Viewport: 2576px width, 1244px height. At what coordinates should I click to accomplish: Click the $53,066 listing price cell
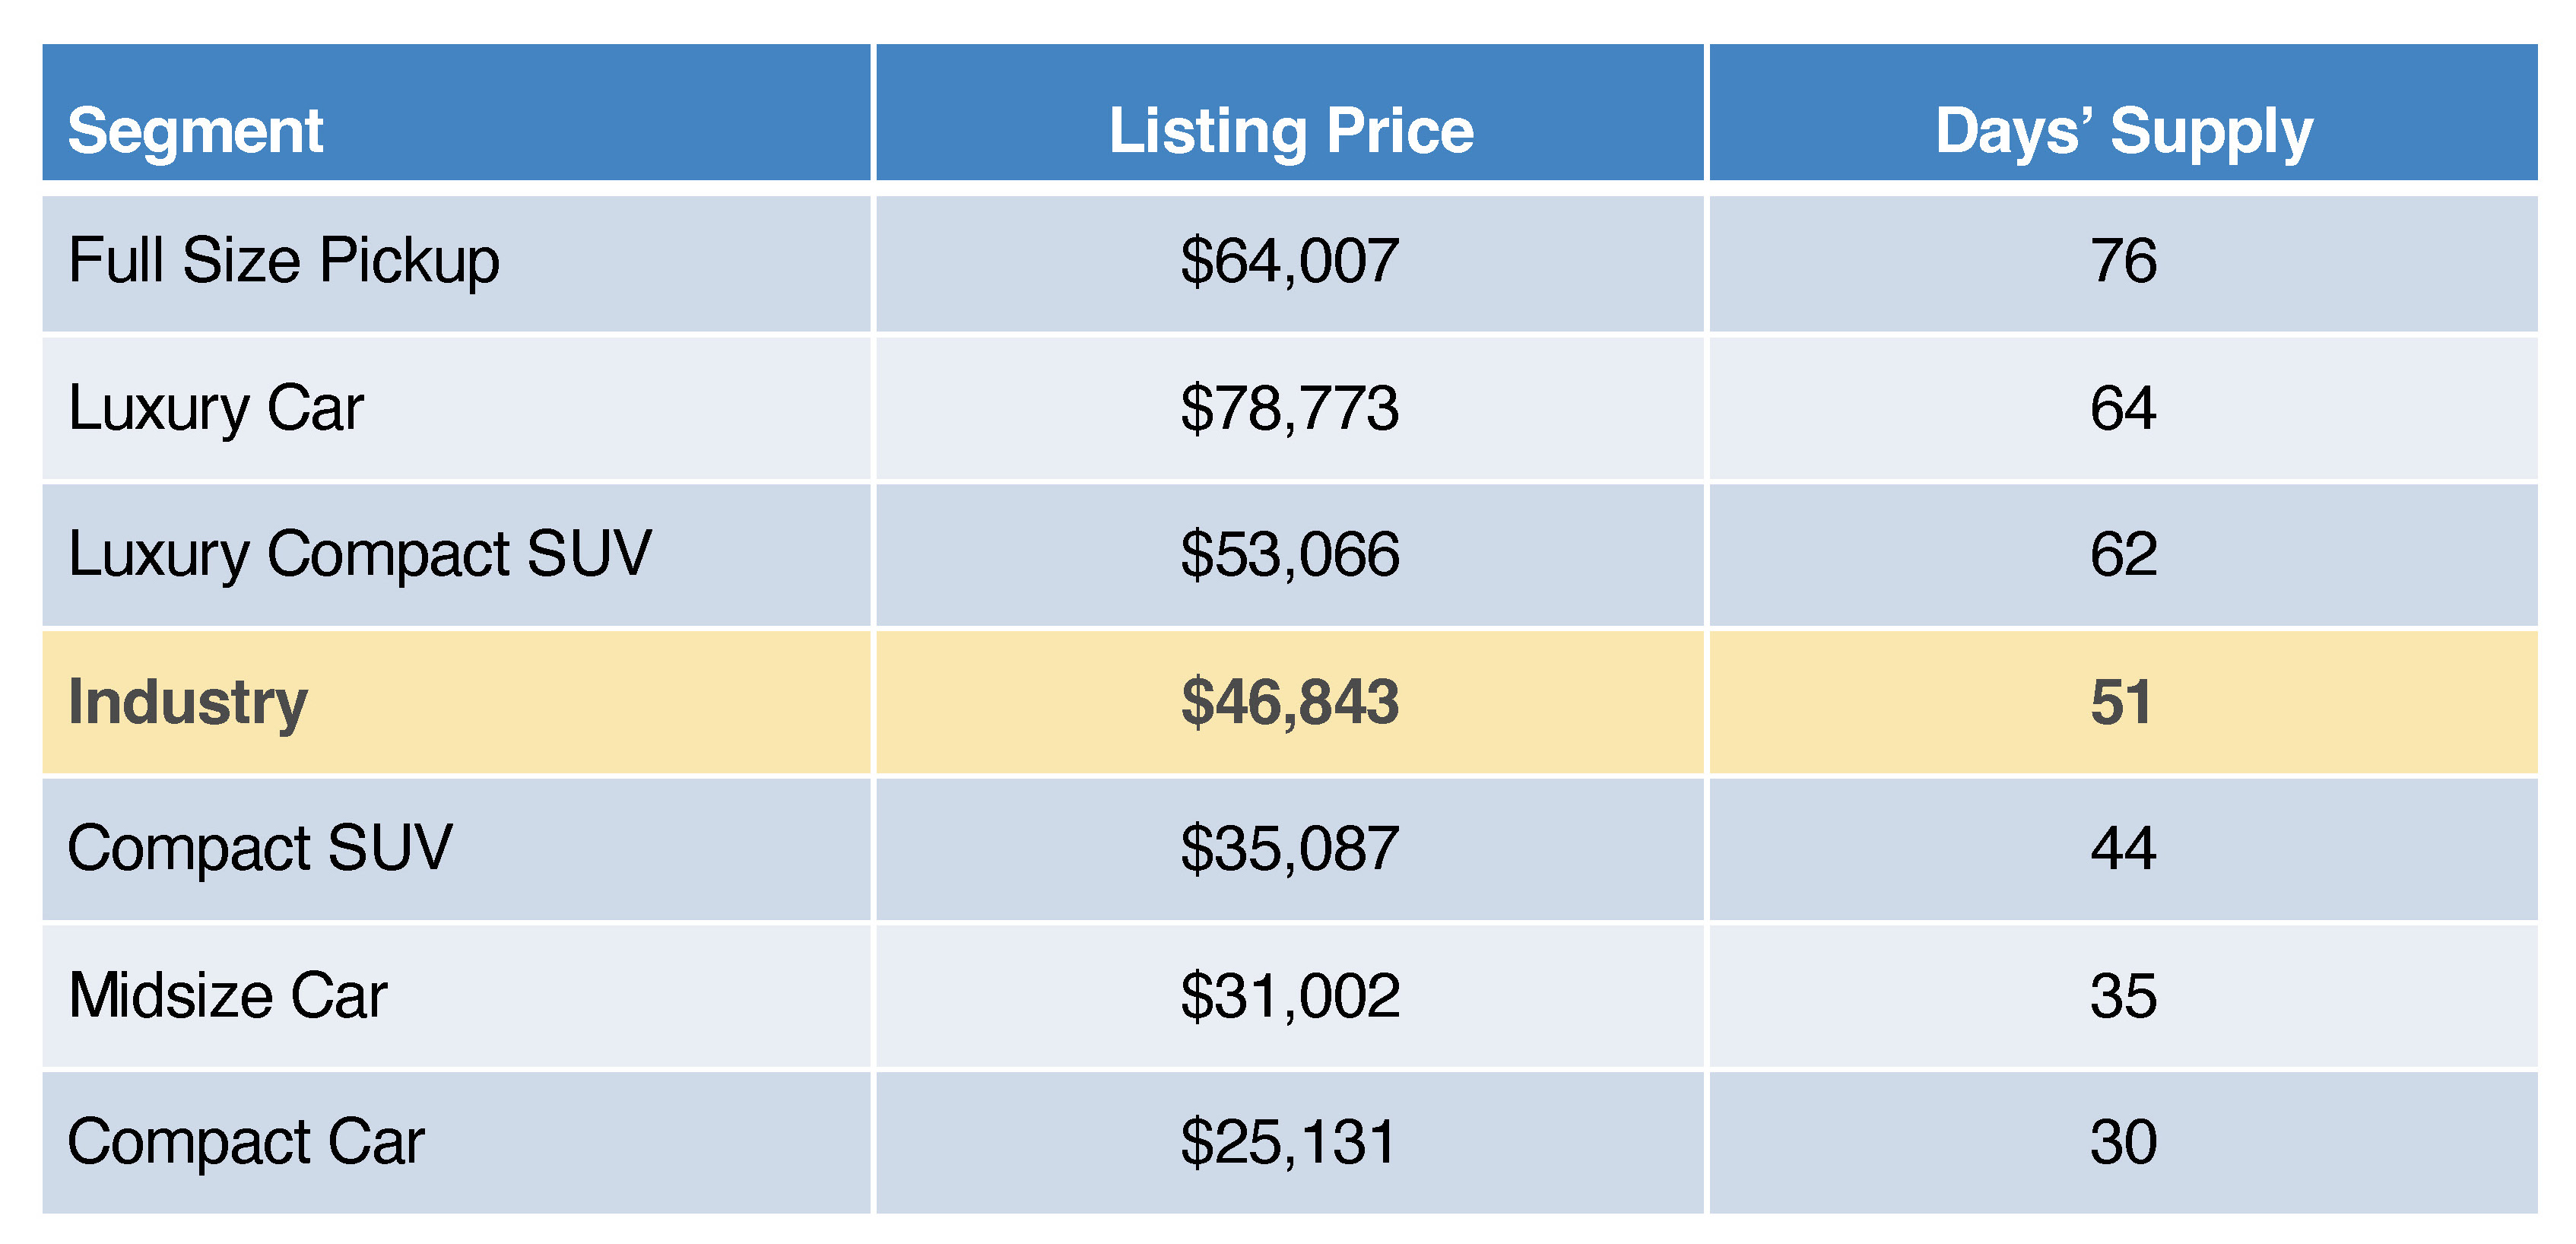pos(1289,554)
